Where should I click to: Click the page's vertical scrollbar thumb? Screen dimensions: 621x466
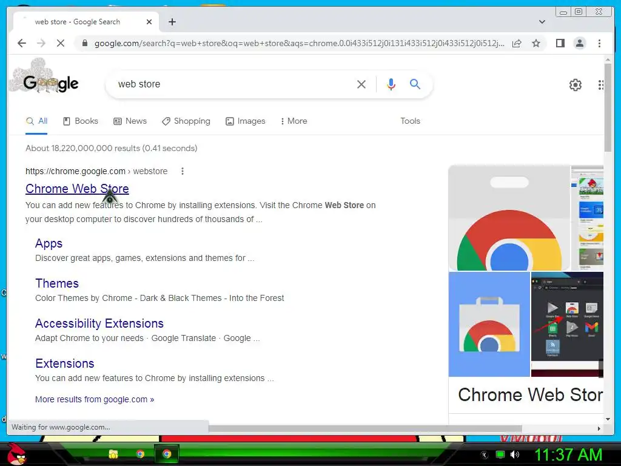click(x=608, y=107)
